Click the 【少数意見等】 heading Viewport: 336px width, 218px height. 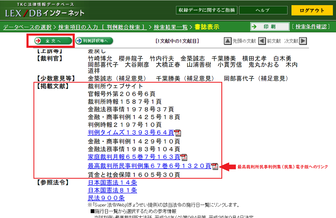click(x=55, y=78)
